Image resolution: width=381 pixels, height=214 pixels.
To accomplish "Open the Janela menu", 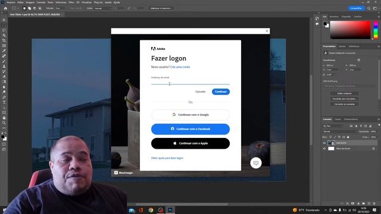I will click(108, 2).
